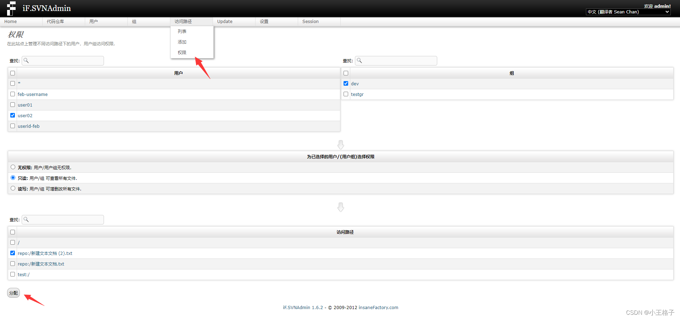Image resolution: width=680 pixels, height=319 pixels.
Task: Select the 读写 radio button
Action: point(13,188)
